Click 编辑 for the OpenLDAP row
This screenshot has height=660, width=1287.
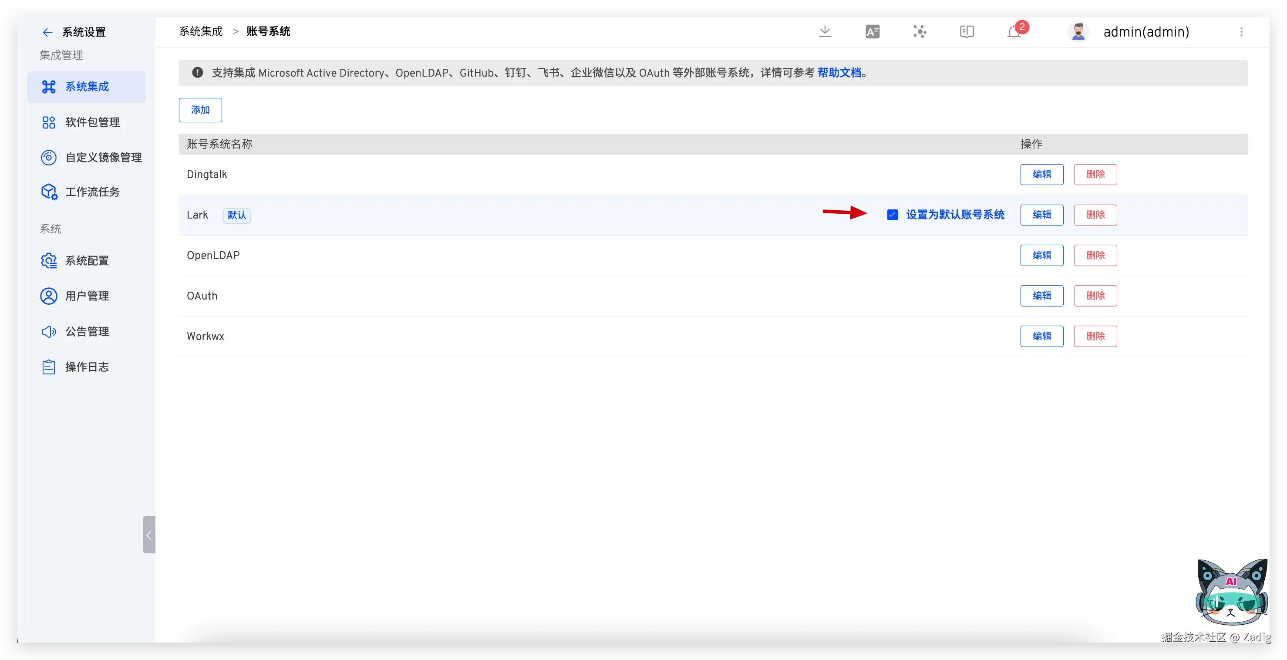[x=1042, y=255]
